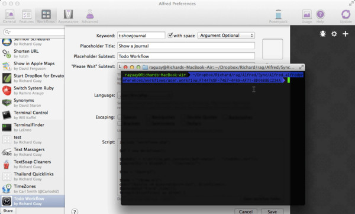Viewport: 355px width, 214px height.
Task: Select the TerminalFinder workflow
Action: click(33, 127)
